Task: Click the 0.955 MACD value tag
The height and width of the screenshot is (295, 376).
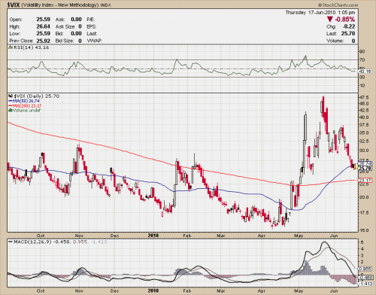Action: pos(365,269)
